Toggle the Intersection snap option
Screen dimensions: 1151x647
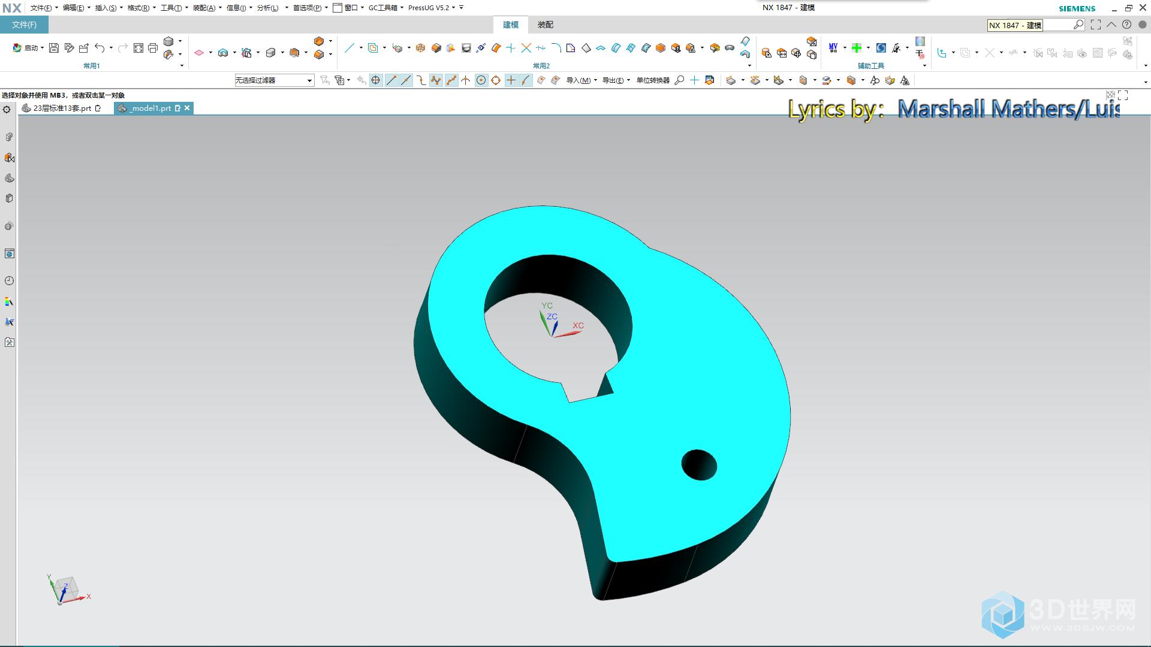pos(466,80)
